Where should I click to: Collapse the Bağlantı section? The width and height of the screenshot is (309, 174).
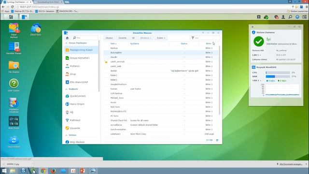(x=67, y=89)
